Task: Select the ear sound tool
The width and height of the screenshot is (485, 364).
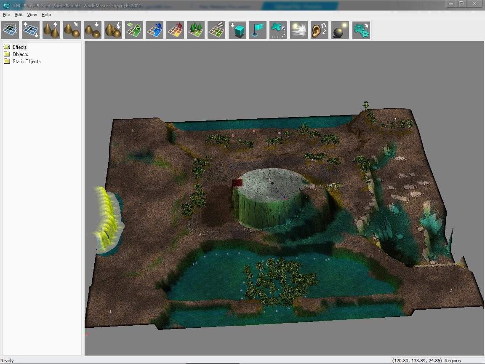Action: (320, 30)
